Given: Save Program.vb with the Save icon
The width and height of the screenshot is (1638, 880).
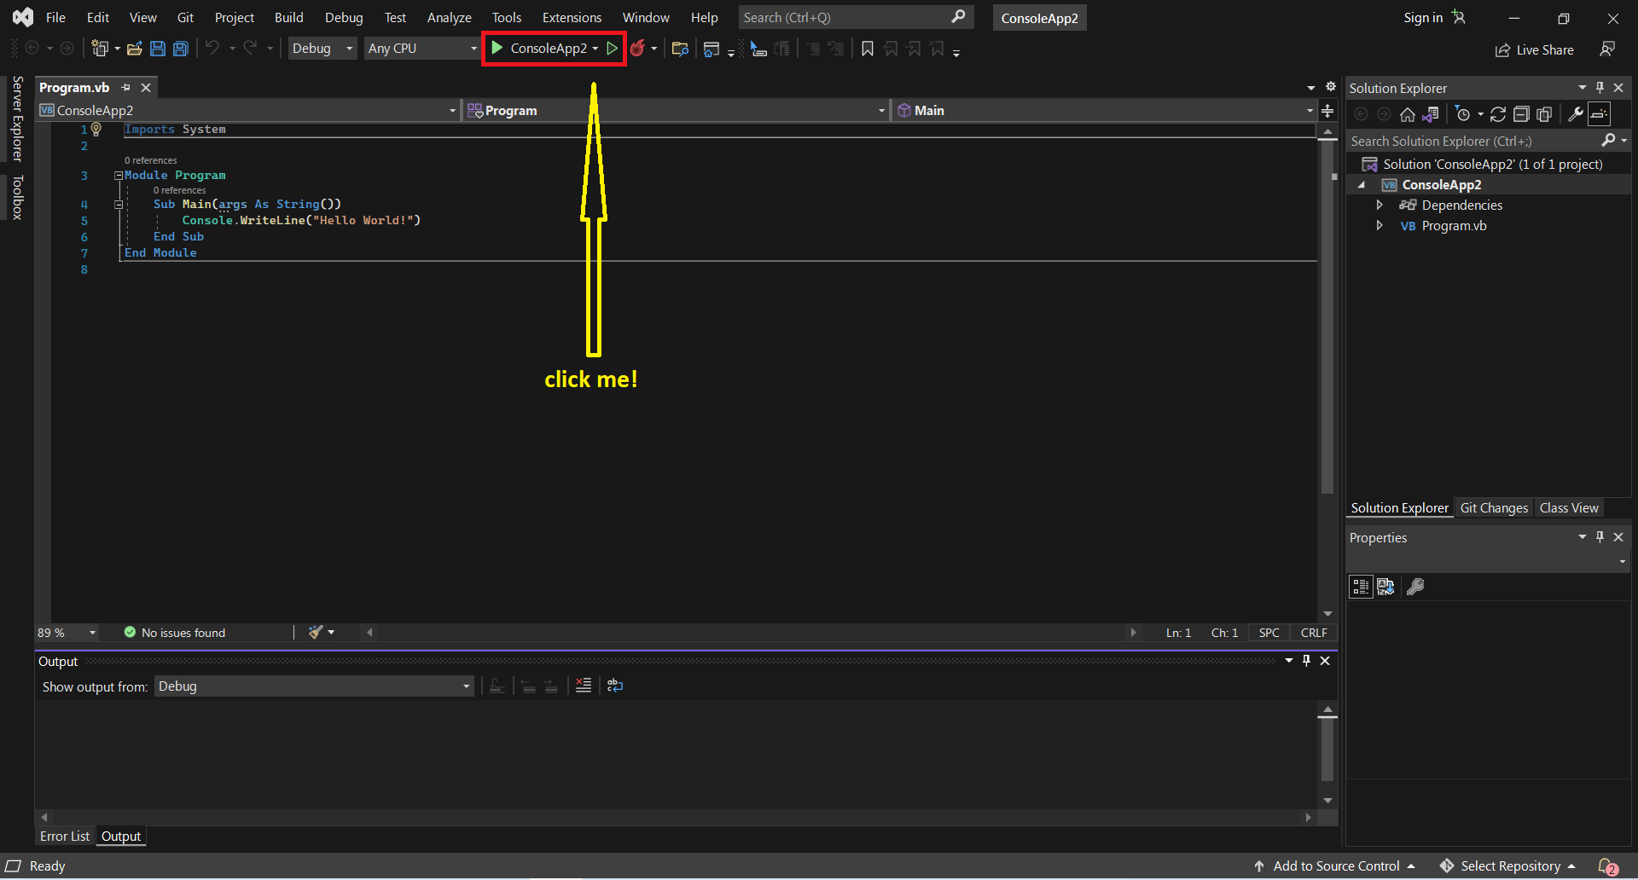Looking at the screenshot, I should pos(158,49).
